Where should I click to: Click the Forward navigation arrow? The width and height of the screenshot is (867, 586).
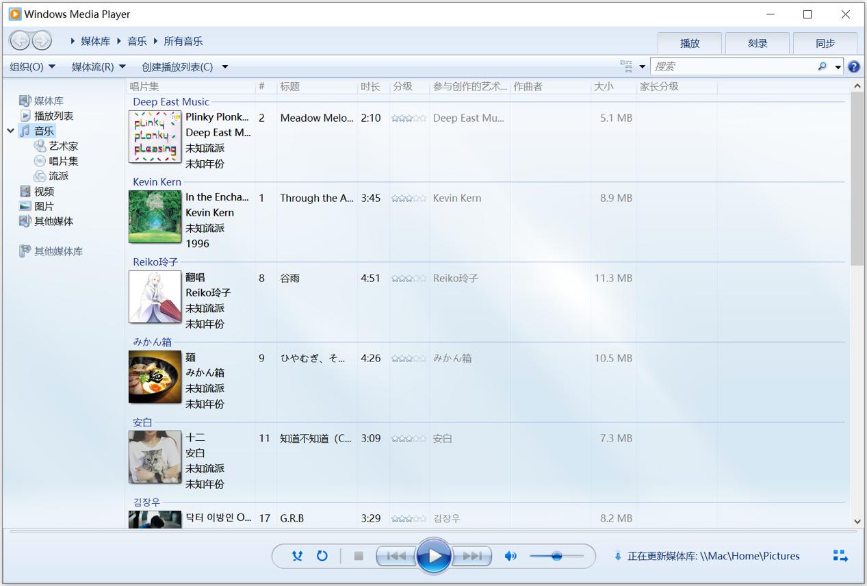[x=42, y=41]
